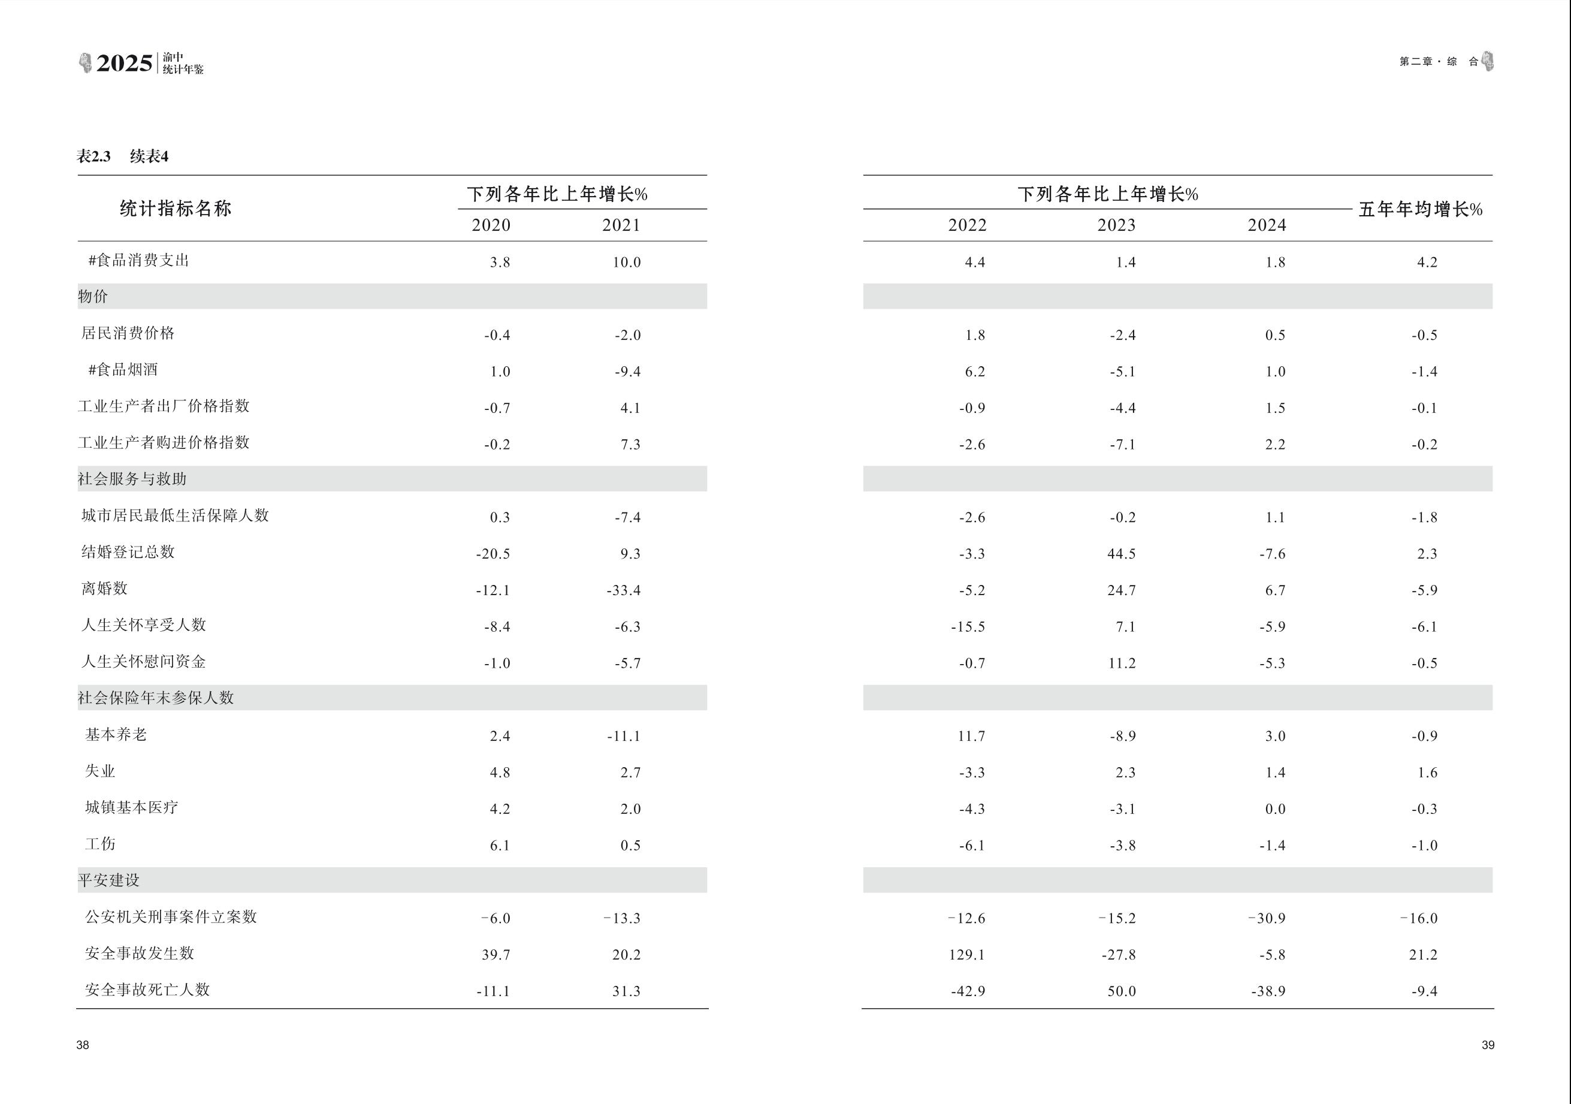
Task: Click the emblem icon after the 第二章·综合 header
Action: pyautogui.click(x=1488, y=62)
